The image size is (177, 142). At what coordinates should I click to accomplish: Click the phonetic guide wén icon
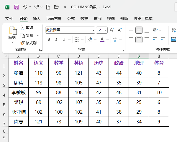coord(115,40)
